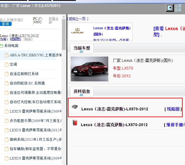
Task: Open 多功能显示屏(2009年7月之前 item
Action: (x=36, y=121)
